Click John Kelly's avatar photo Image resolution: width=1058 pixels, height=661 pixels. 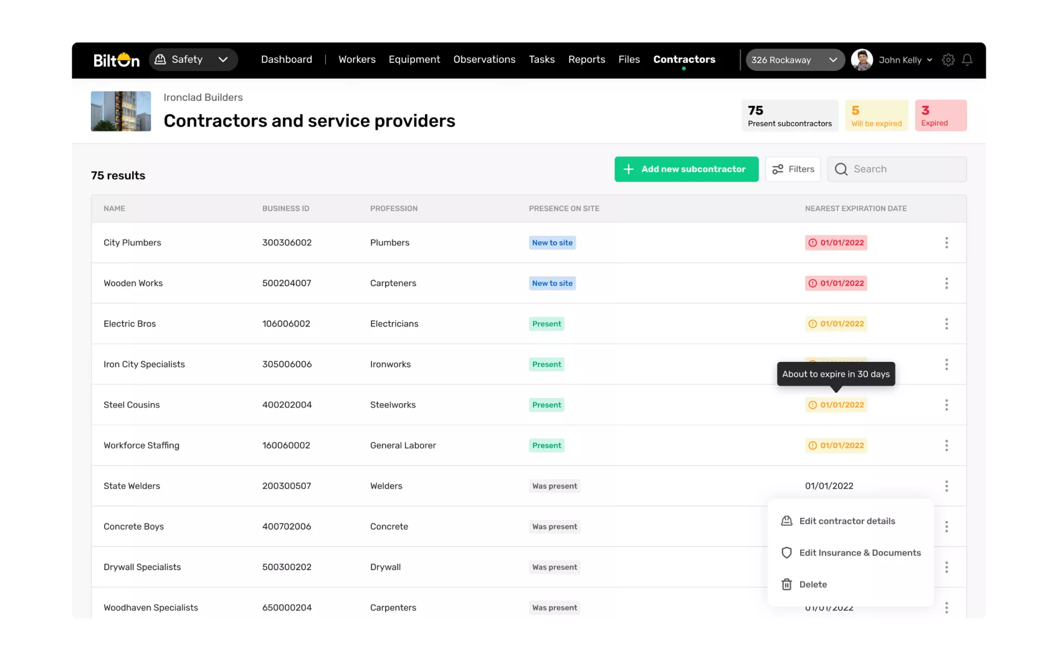862,59
